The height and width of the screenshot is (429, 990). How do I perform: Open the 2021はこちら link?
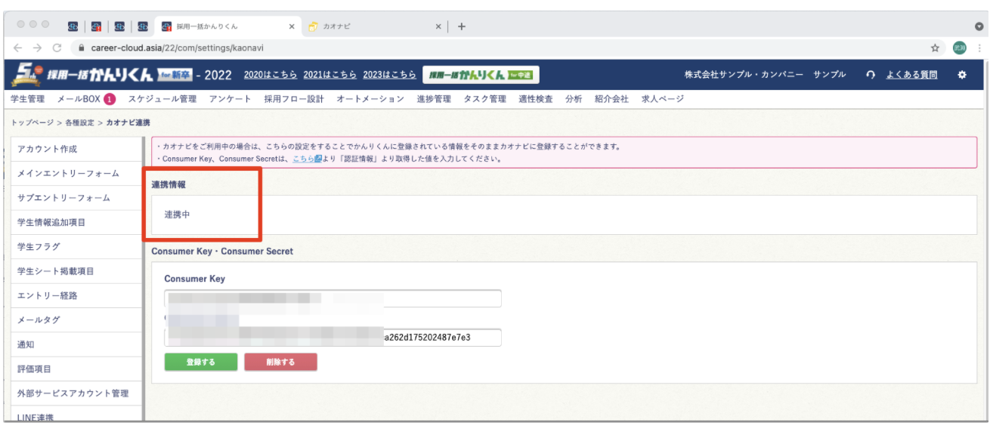point(329,75)
